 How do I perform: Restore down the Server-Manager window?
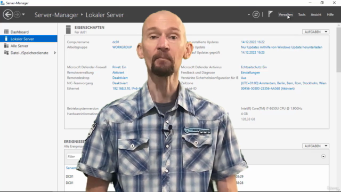pos(322,3)
